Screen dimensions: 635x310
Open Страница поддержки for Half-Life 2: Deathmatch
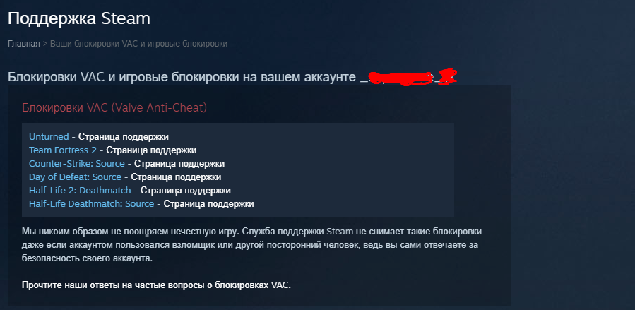click(186, 190)
